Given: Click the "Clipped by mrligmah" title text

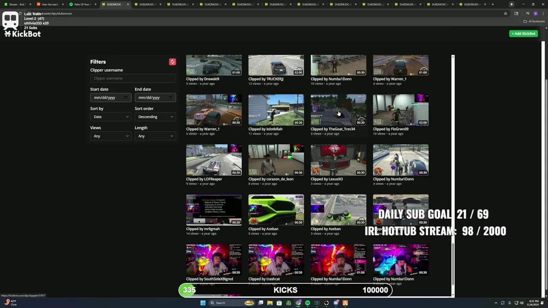Looking at the screenshot, I should (x=203, y=229).
